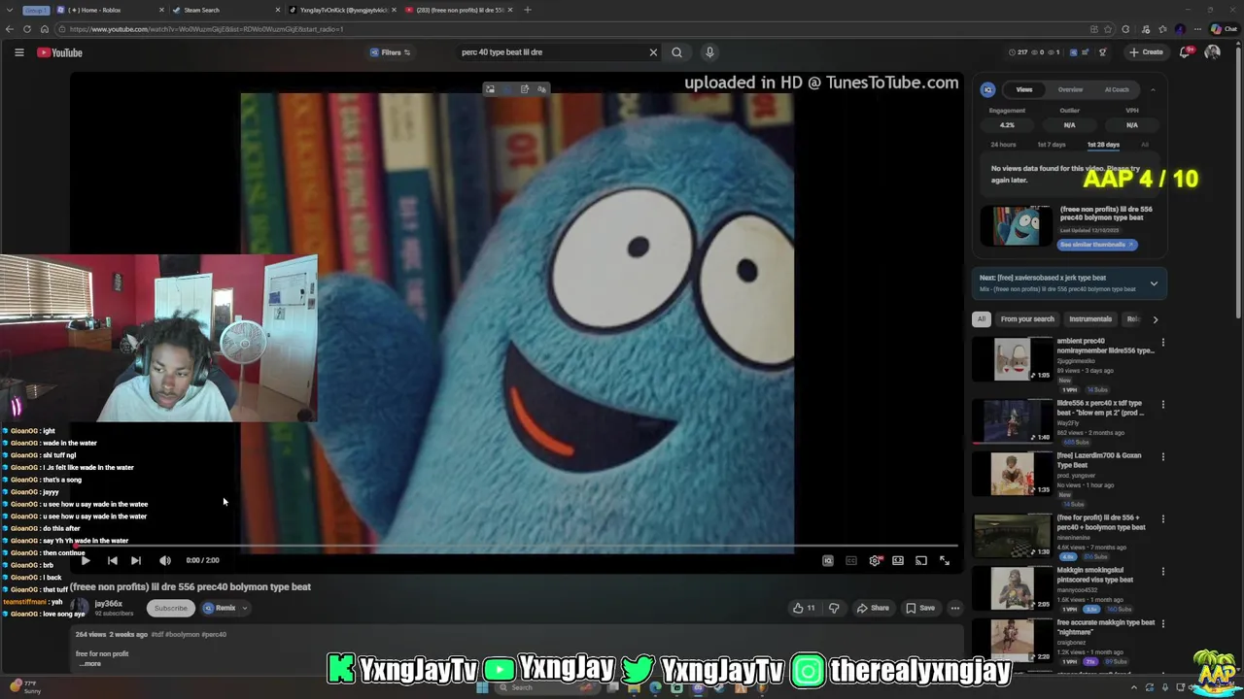Open the player settings gear
This screenshot has height=699, width=1244.
pyautogui.click(x=875, y=560)
